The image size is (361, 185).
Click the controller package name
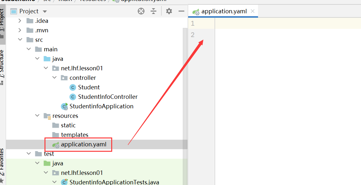click(x=83, y=78)
